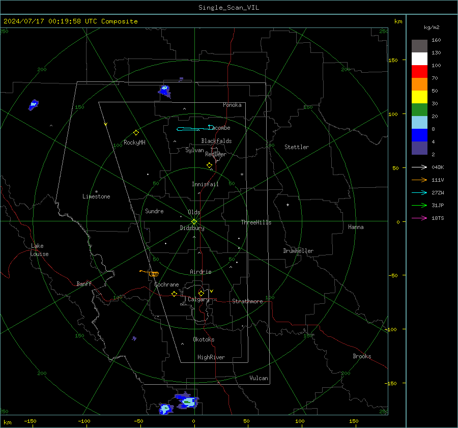Click the Sylvan town label
458x428 pixels.
[x=194, y=150]
